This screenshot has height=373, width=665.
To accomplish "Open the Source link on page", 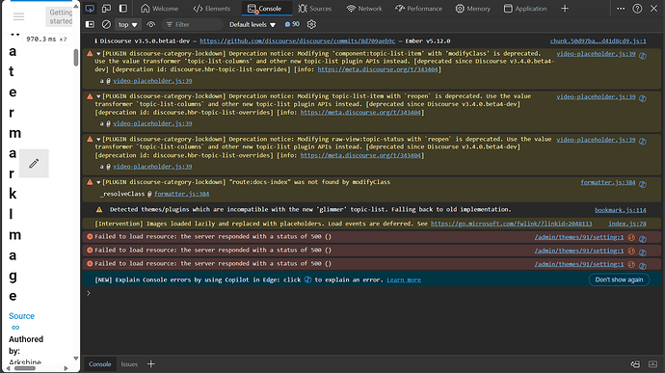I will coord(21,316).
